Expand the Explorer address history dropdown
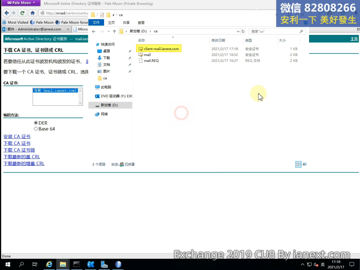This screenshot has width=360, height=270. tap(238, 31)
